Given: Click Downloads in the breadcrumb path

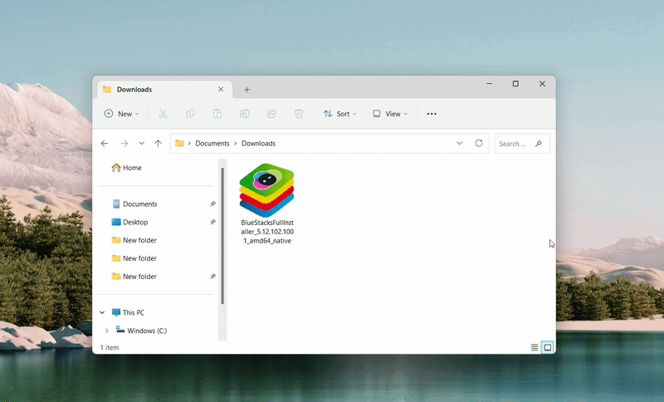Looking at the screenshot, I should pos(258,144).
